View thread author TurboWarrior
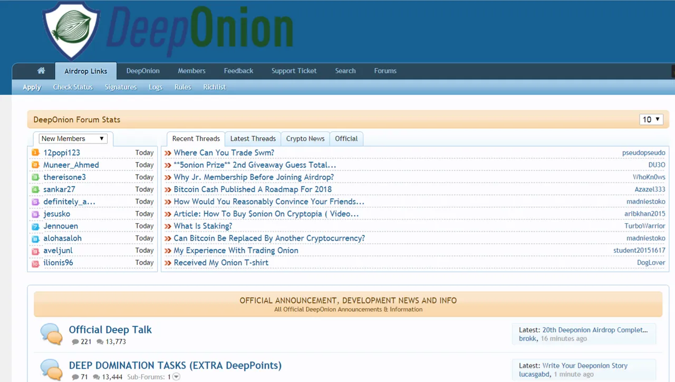This screenshot has width=675, height=382. point(645,226)
